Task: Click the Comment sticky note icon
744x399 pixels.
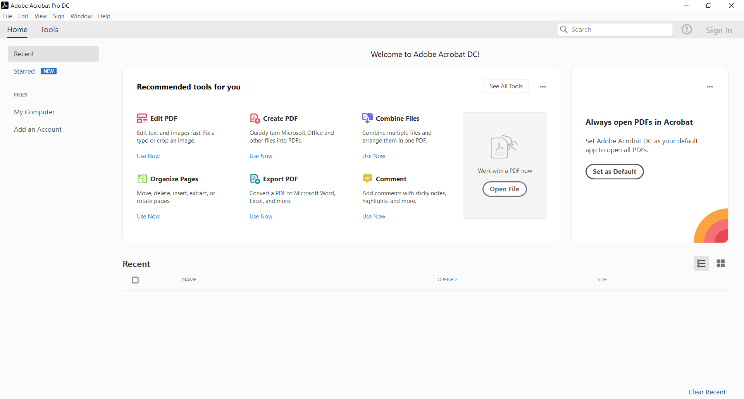Action: (367, 179)
